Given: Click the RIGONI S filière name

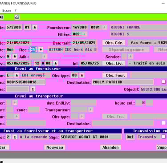Looking at the screenshot, I should click(120, 34).
